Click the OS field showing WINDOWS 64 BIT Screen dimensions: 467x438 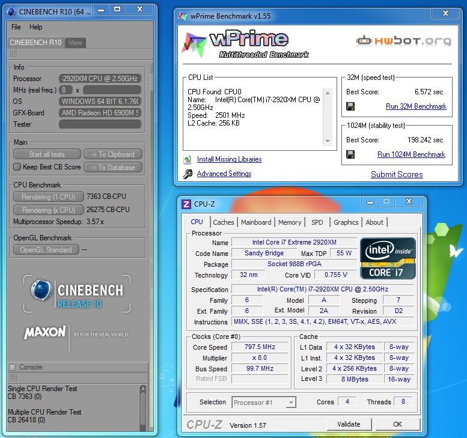[100, 101]
